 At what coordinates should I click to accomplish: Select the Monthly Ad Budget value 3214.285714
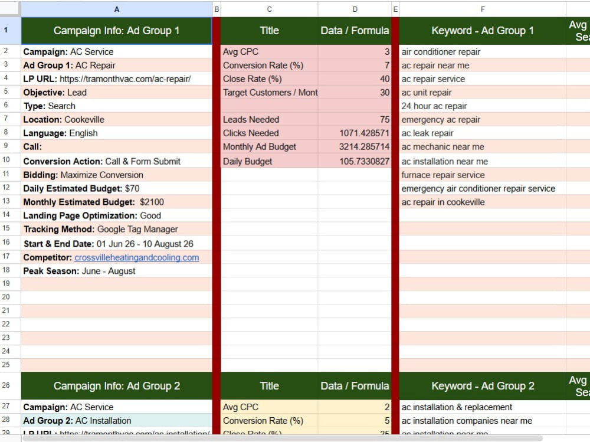click(355, 146)
